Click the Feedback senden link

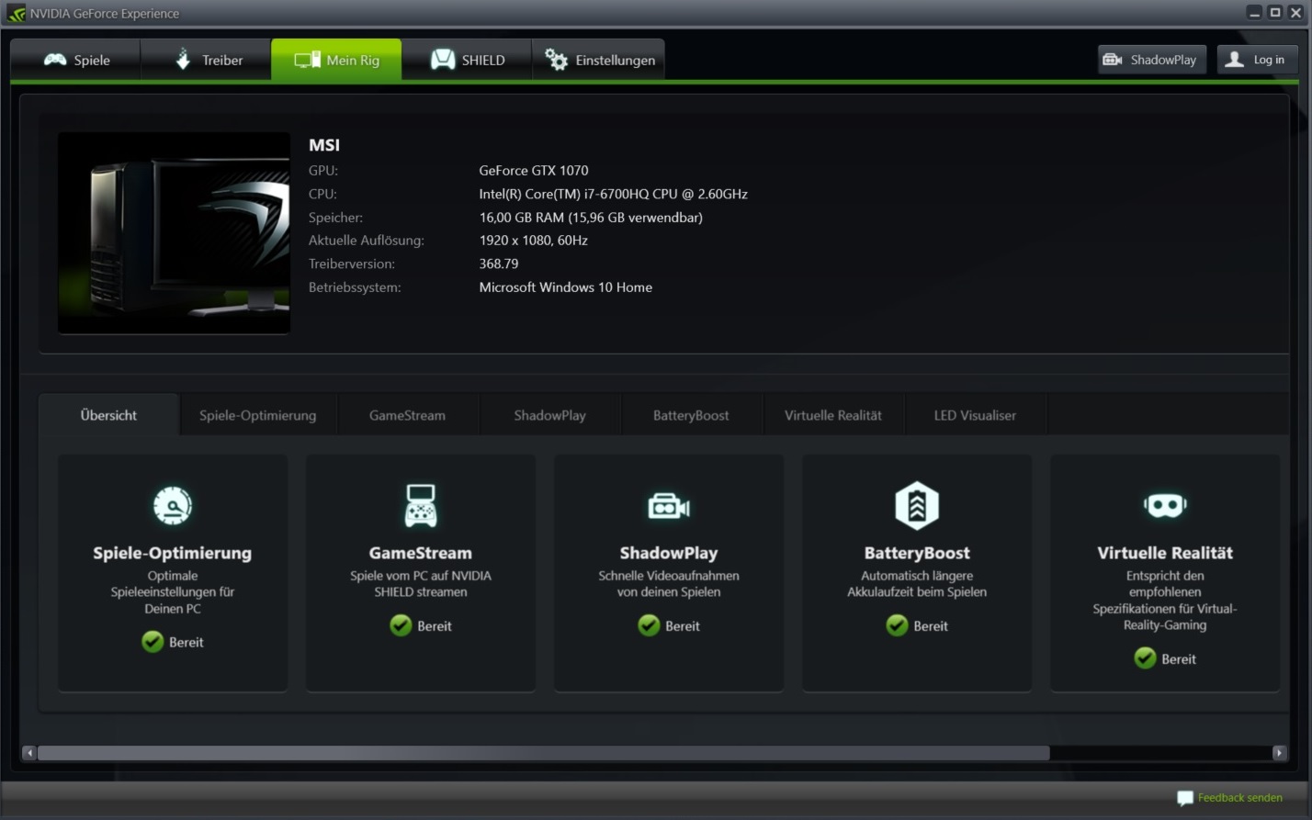pyautogui.click(x=1239, y=798)
